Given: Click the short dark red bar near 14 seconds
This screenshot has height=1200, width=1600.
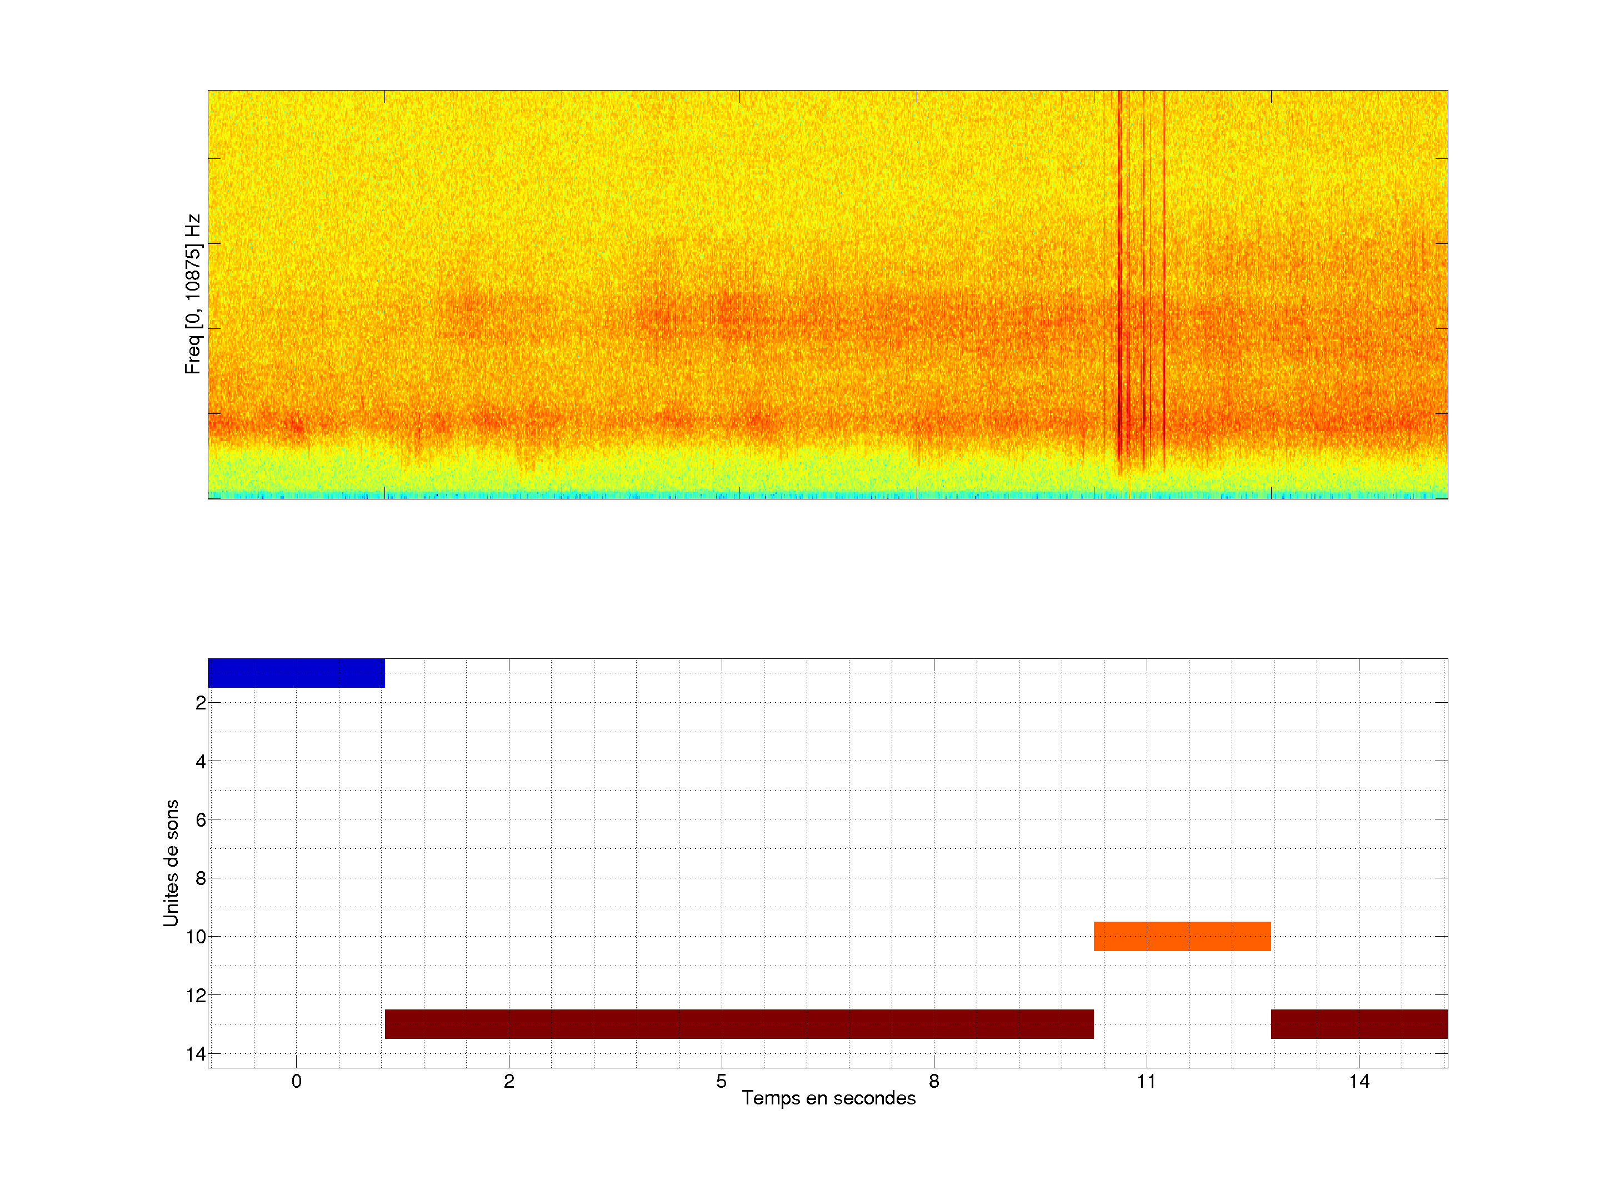Looking at the screenshot, I should (1359, 1023).
